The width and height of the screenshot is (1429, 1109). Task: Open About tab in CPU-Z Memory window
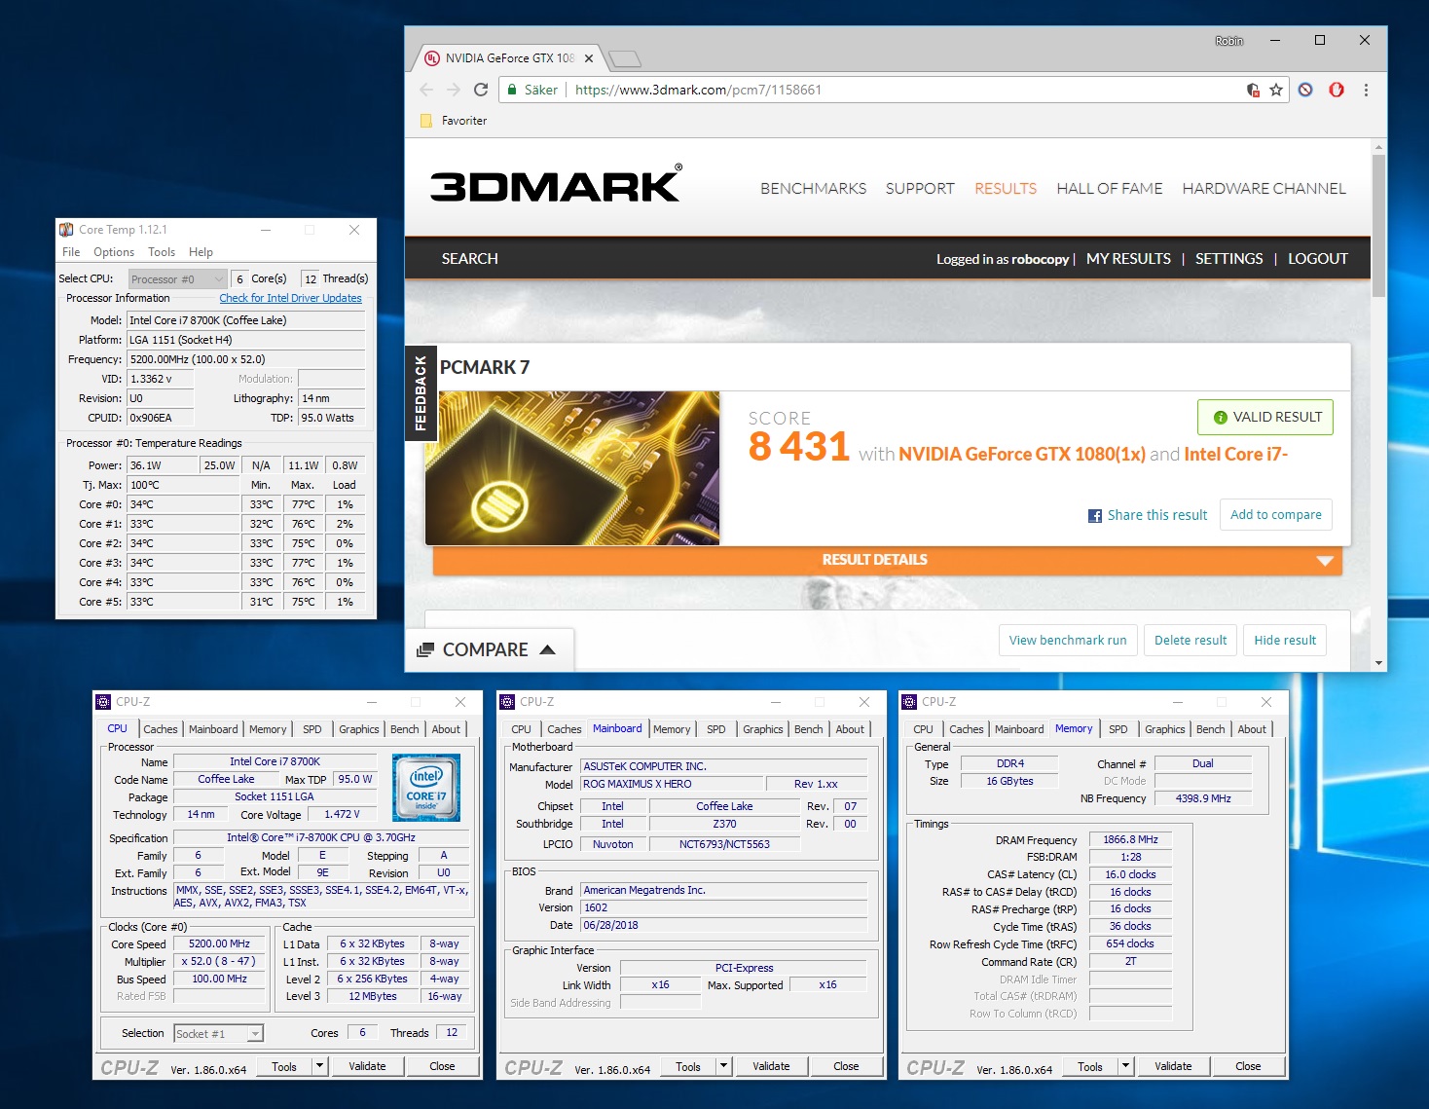pyautogui.click(x=1252, y=729)
